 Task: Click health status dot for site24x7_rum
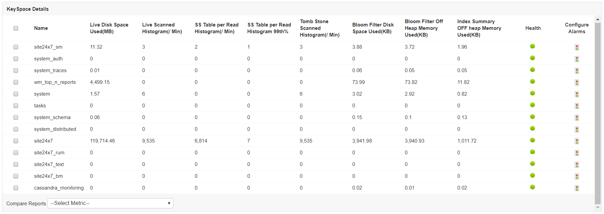(x=532, y=152)
